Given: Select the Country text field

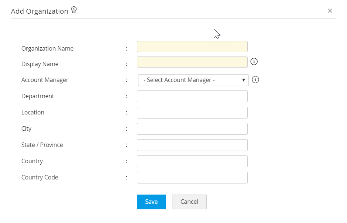Looking at the screenshot, I should point(192,161).
